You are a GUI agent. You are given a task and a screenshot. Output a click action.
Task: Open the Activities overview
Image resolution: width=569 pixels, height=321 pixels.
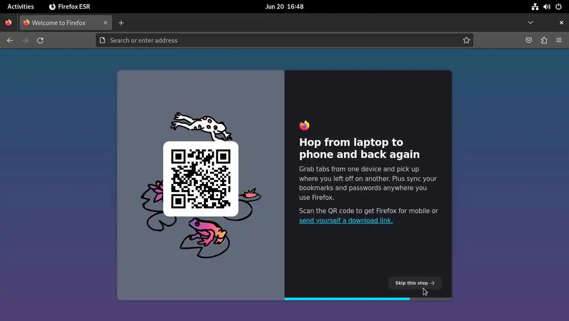click(x=21, y=7)
